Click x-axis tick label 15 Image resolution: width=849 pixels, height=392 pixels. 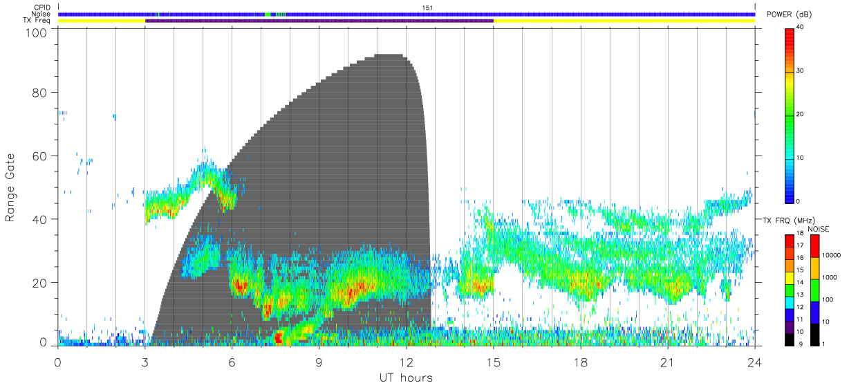(494, 362)
